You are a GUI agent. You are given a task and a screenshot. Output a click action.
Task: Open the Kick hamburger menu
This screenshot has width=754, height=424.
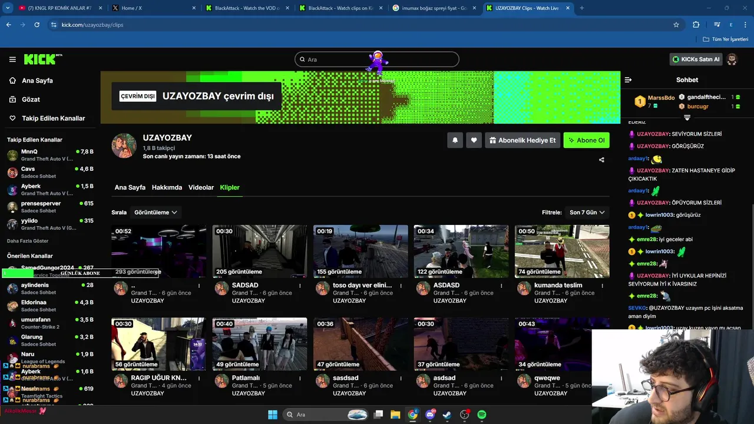(12, 59)
